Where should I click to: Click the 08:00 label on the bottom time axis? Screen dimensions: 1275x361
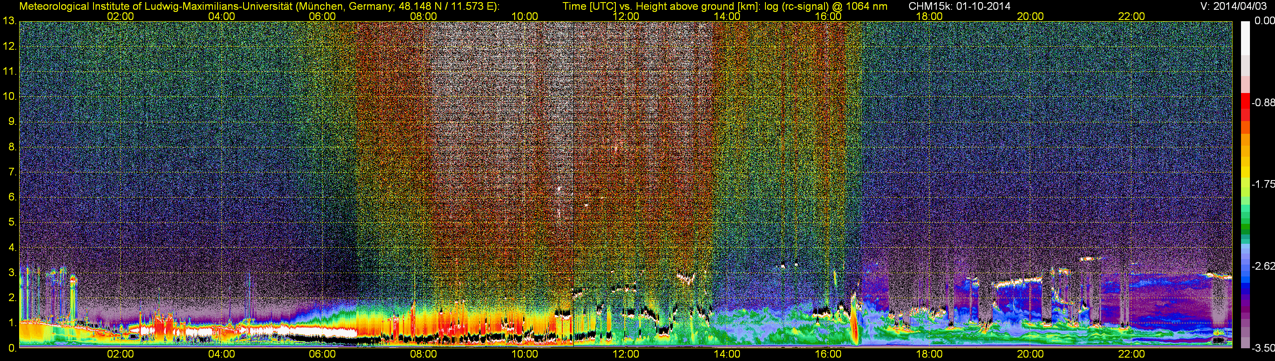point(424,354)
